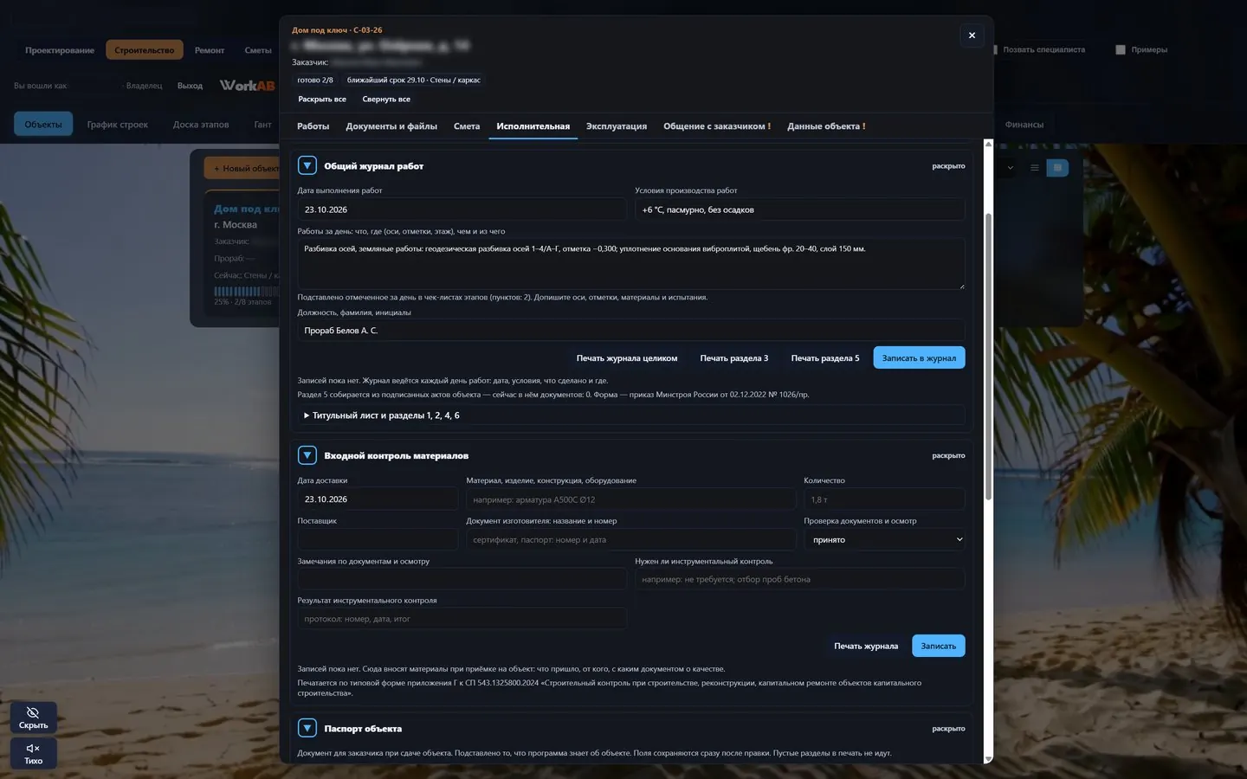
Task: Click the Записать button for materials
Action: [939, 646]
